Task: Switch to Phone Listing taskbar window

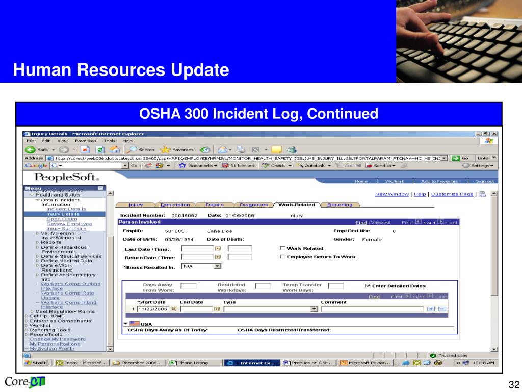Action: 194,363
